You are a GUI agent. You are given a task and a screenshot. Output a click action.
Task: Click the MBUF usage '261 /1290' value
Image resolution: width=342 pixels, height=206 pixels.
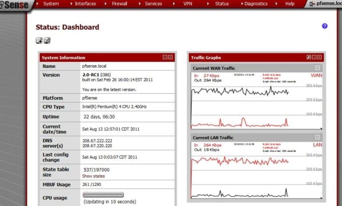92,185
